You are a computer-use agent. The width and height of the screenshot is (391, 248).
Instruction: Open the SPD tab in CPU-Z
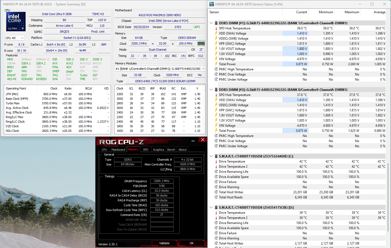click(x=145, y=150)
